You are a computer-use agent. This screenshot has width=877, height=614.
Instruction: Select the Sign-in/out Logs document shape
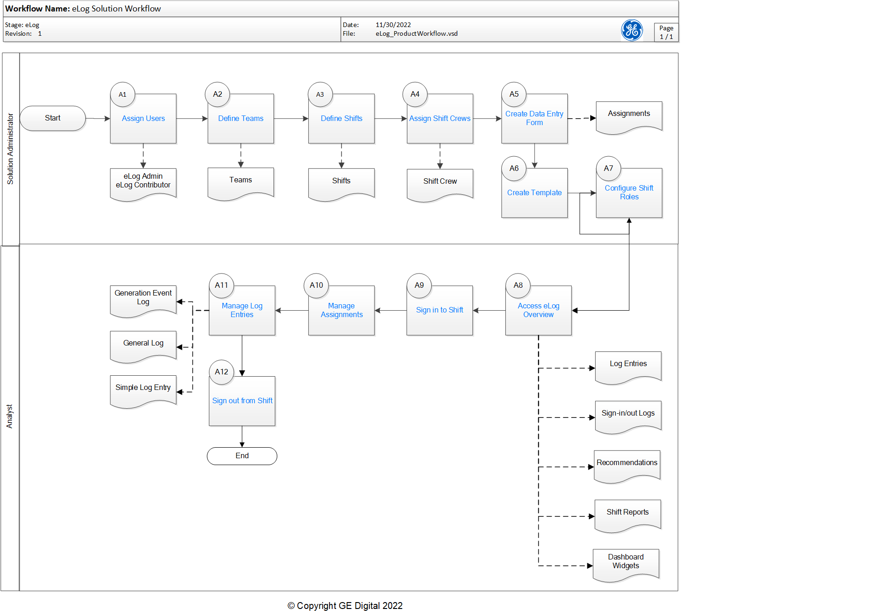click(x=628, y=417)
